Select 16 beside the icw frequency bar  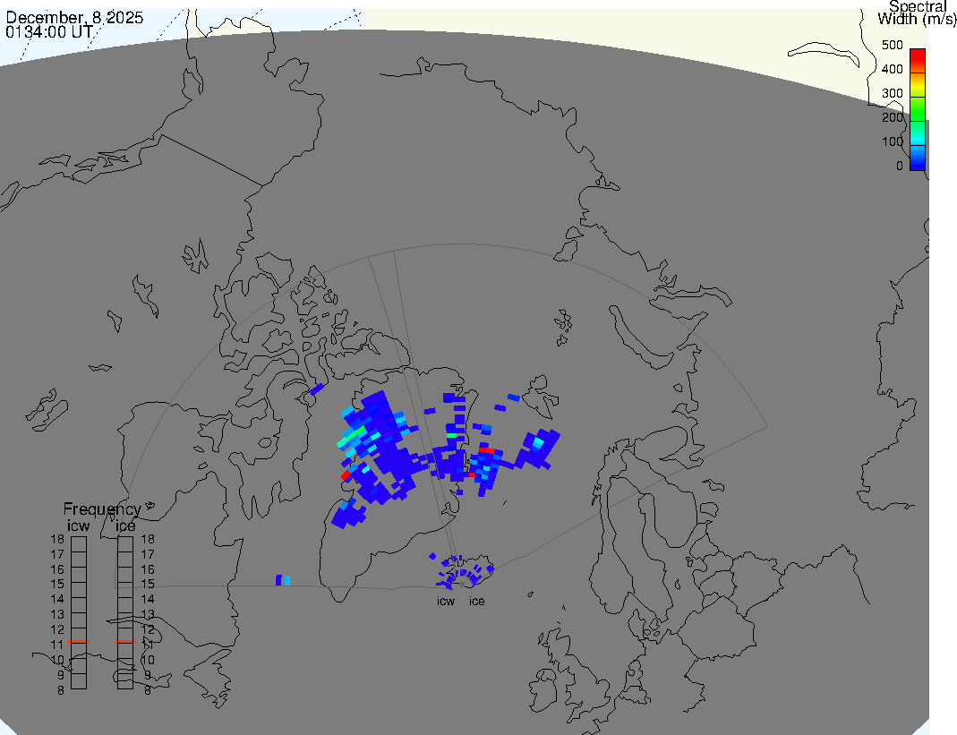pos(57,569)
